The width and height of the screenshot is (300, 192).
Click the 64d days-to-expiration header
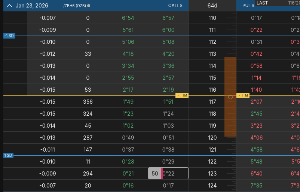coord(212,6)
